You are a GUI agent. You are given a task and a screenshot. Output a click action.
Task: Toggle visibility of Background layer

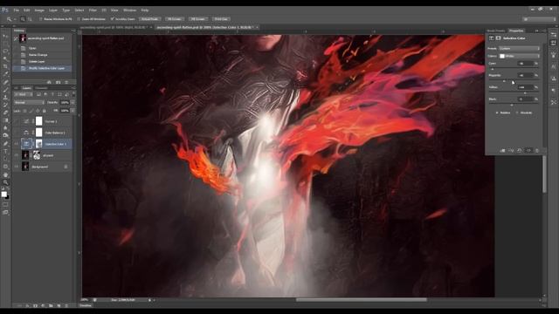point(17,167)
